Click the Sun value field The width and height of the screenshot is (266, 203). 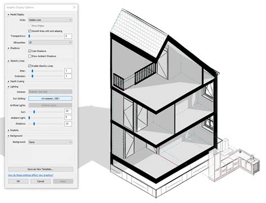68,111
